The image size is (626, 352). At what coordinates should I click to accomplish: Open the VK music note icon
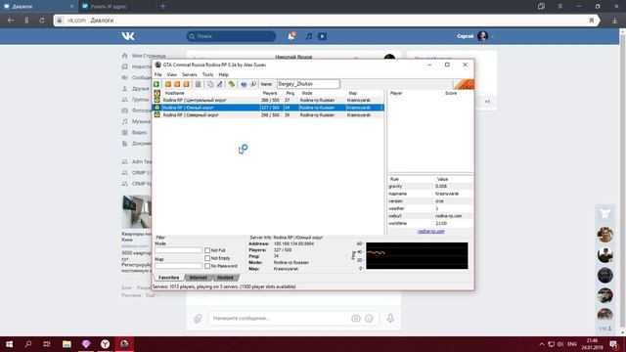pyautogui.click(x=309, y=36)
